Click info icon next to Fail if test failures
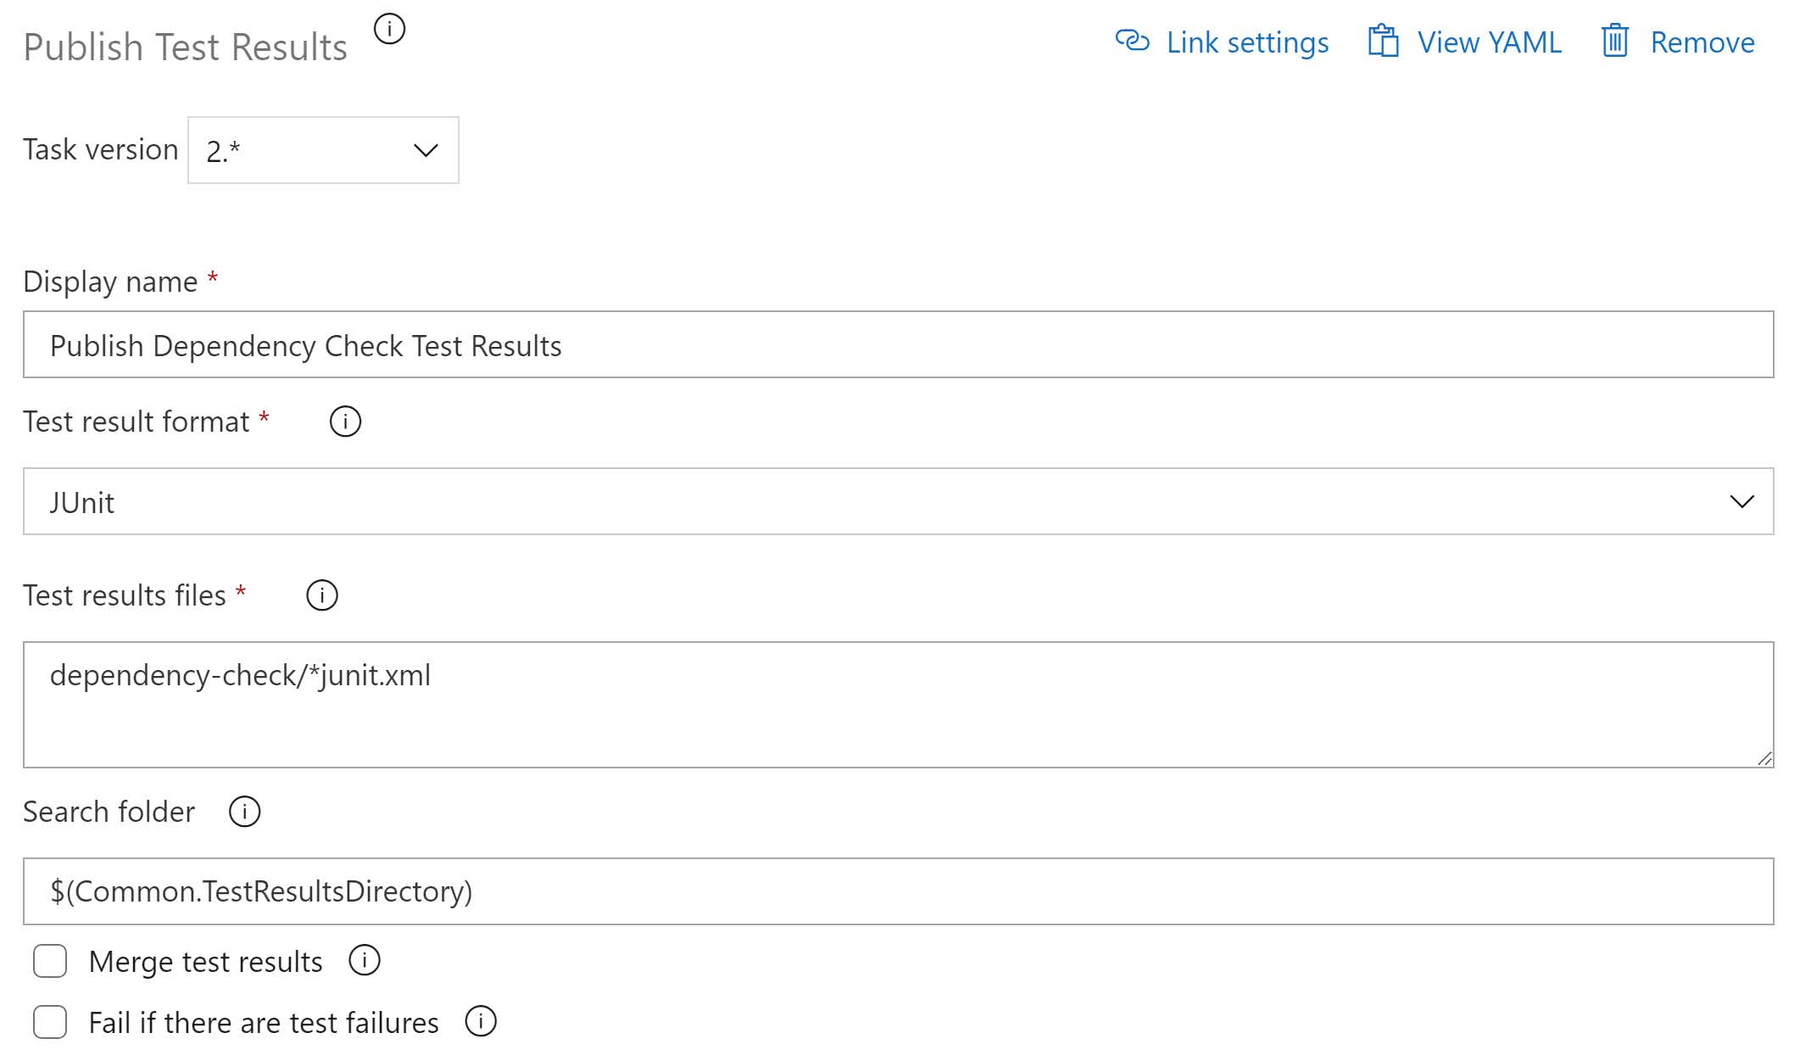Viewport: 1811px width, 1061px height. (x=481, y=1021)
